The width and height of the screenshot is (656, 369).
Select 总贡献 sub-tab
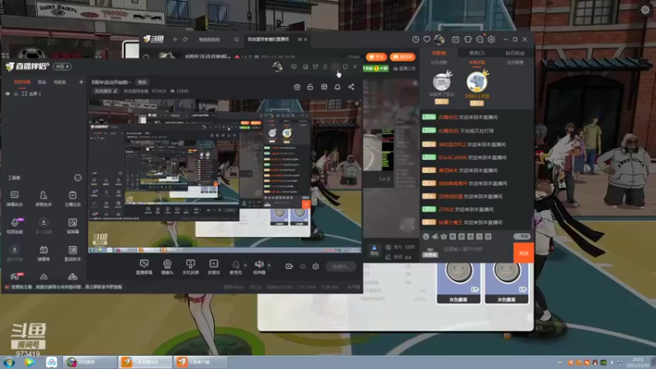coord(515,62)
